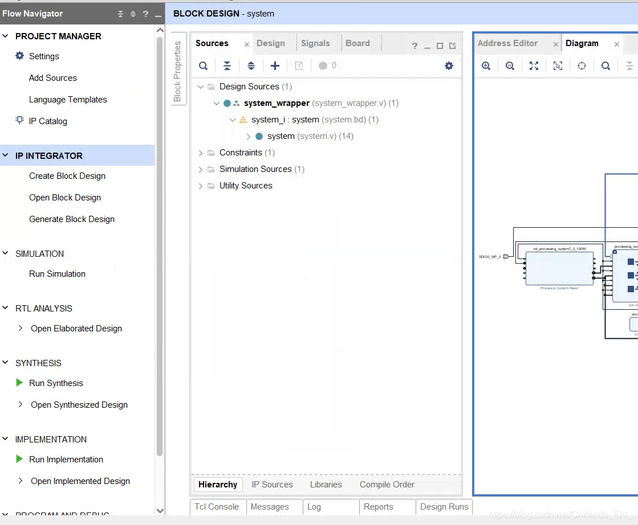Image resolution: width=638 pixels, height=525 pixels.
Task: Search in the Sources panel
Action: (x=203, y=66)
